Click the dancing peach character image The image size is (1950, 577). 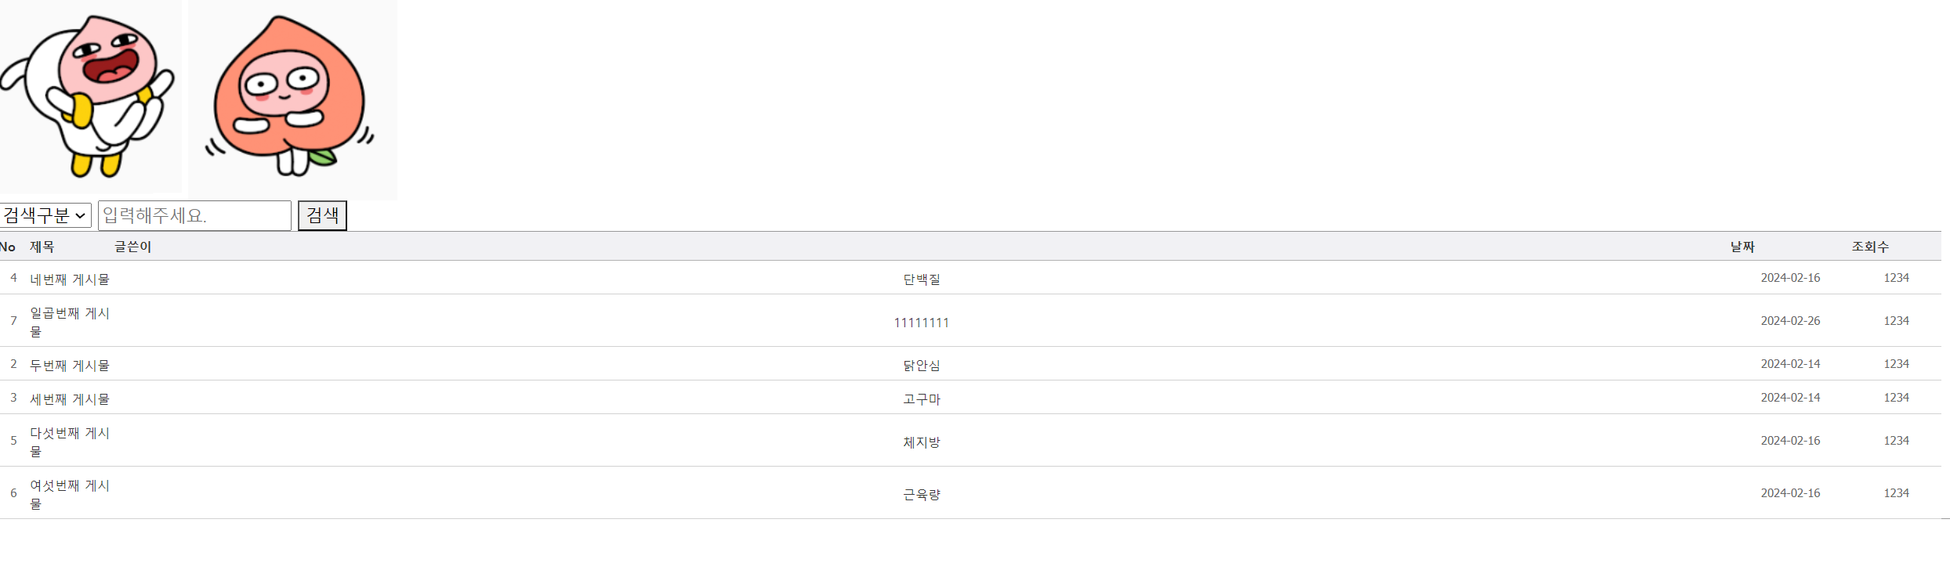(292, 98)
